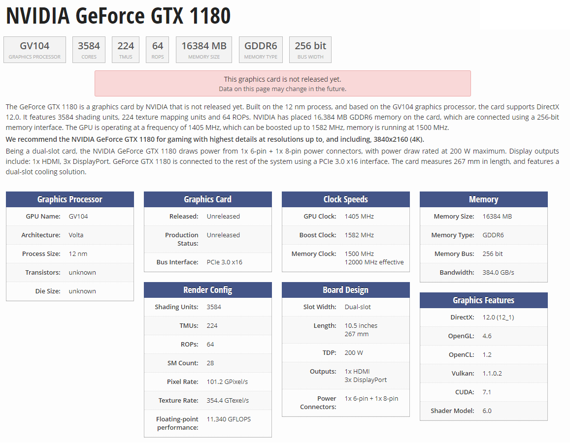
Task: Click the Clock Speeds section header
Action: (346, 199)
